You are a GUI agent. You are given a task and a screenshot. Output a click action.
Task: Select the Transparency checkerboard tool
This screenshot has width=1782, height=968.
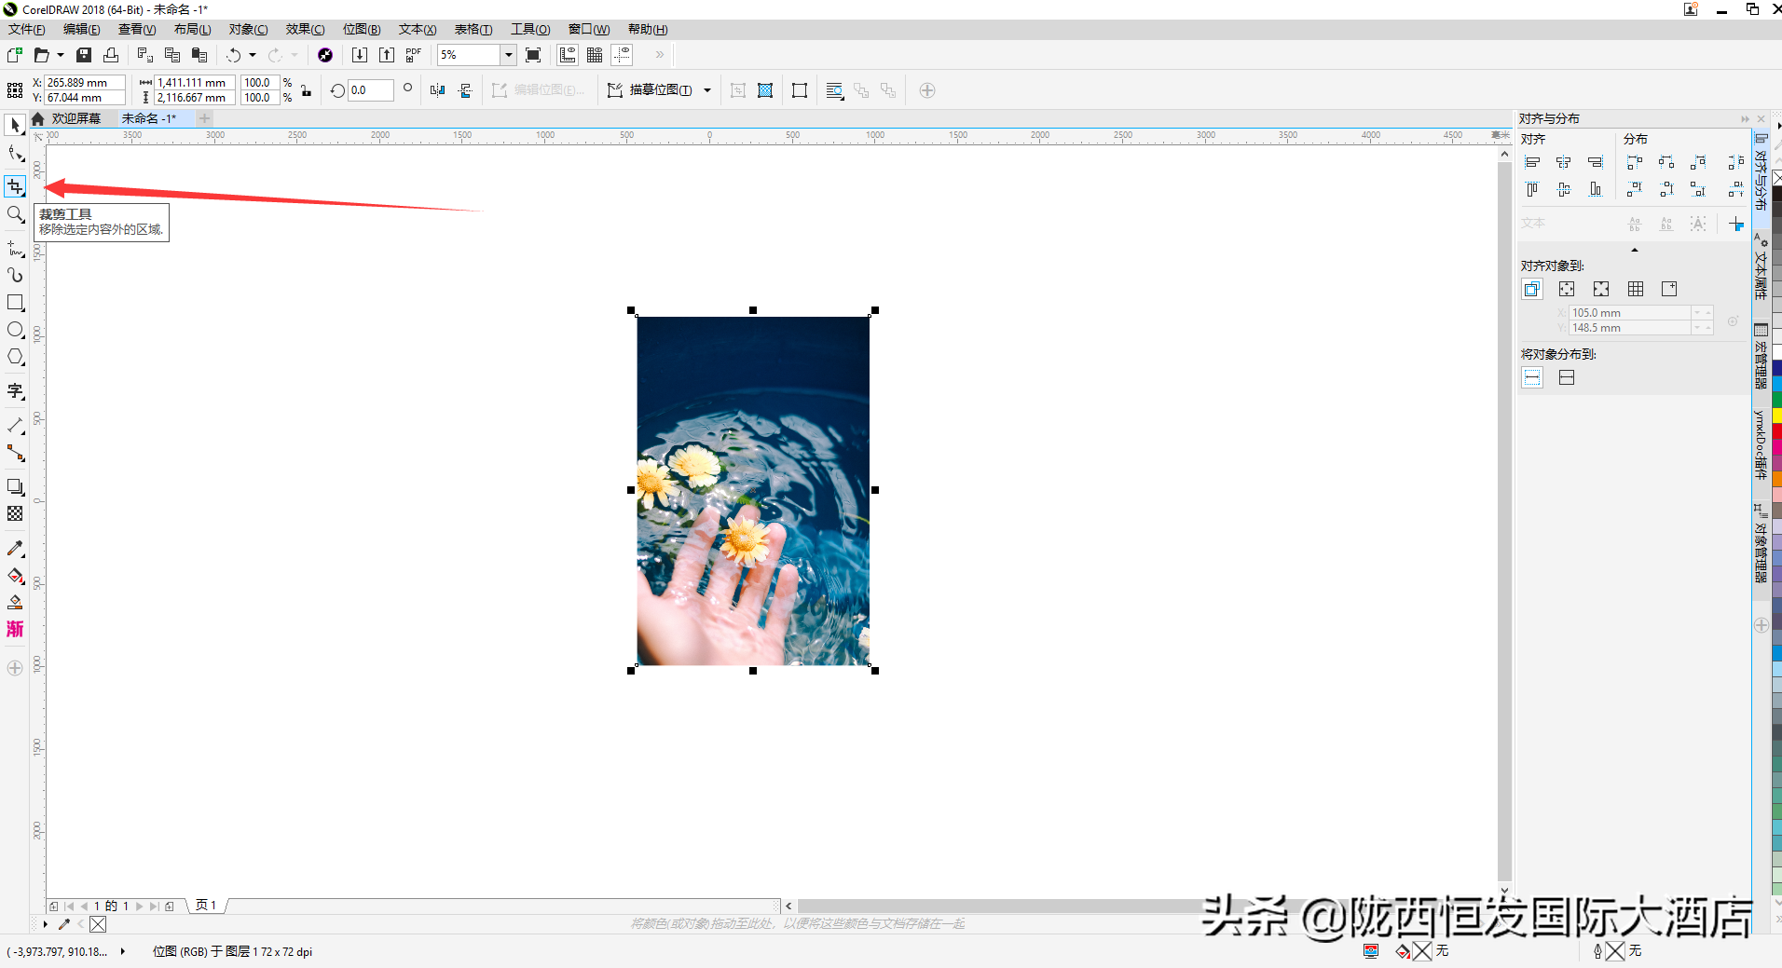pyautogui.click(x=15, y=514)
